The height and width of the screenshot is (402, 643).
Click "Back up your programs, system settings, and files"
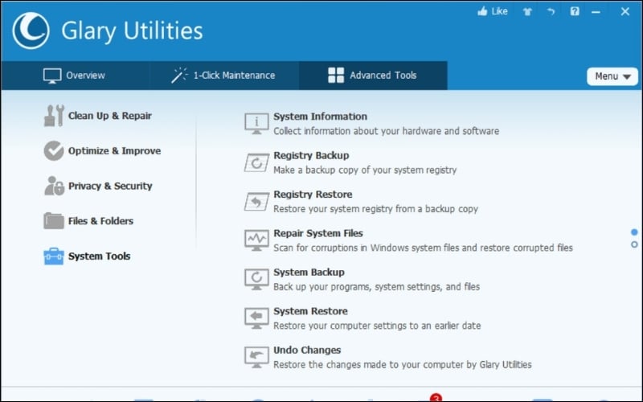click(376, 287)
